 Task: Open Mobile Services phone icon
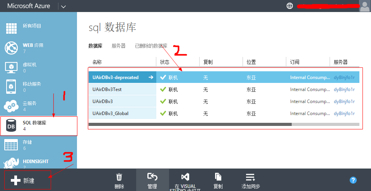[x=11, y=86]
